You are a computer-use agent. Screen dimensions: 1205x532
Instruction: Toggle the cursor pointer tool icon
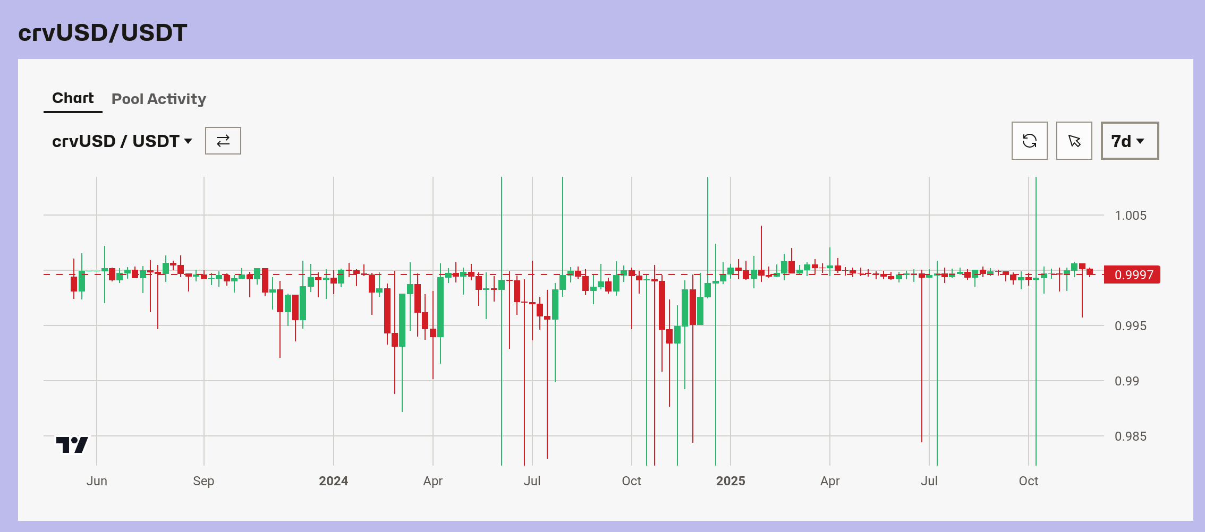(1074, 141)
